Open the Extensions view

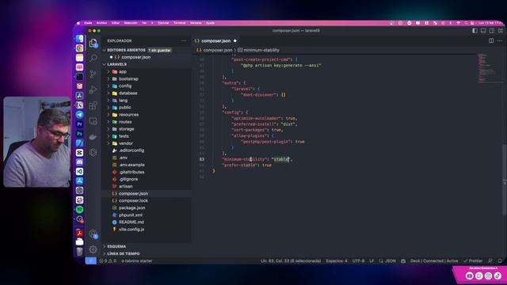pyautogui.click(x=93, y=105)
